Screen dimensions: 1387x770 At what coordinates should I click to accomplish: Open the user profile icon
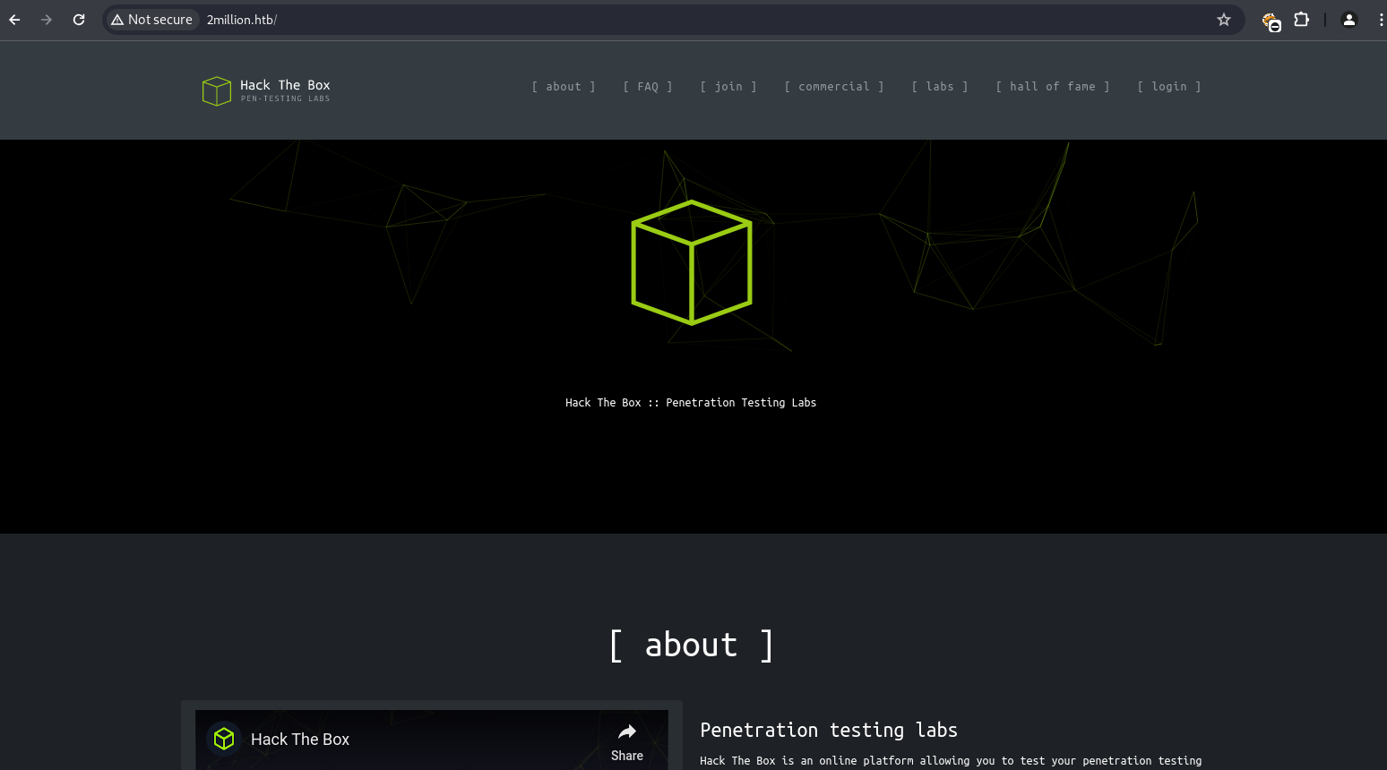click(x=1348, y=20)
